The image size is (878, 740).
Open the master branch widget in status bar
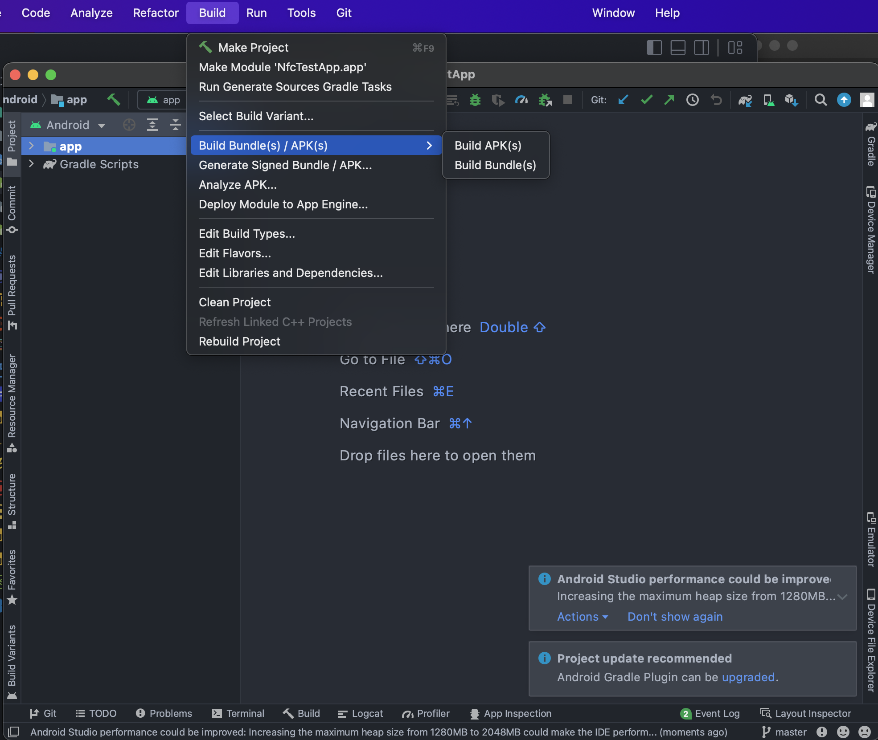click(x=784, y=732)
